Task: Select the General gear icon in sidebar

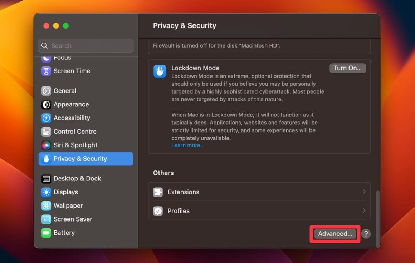Action: tap(46, 91)
